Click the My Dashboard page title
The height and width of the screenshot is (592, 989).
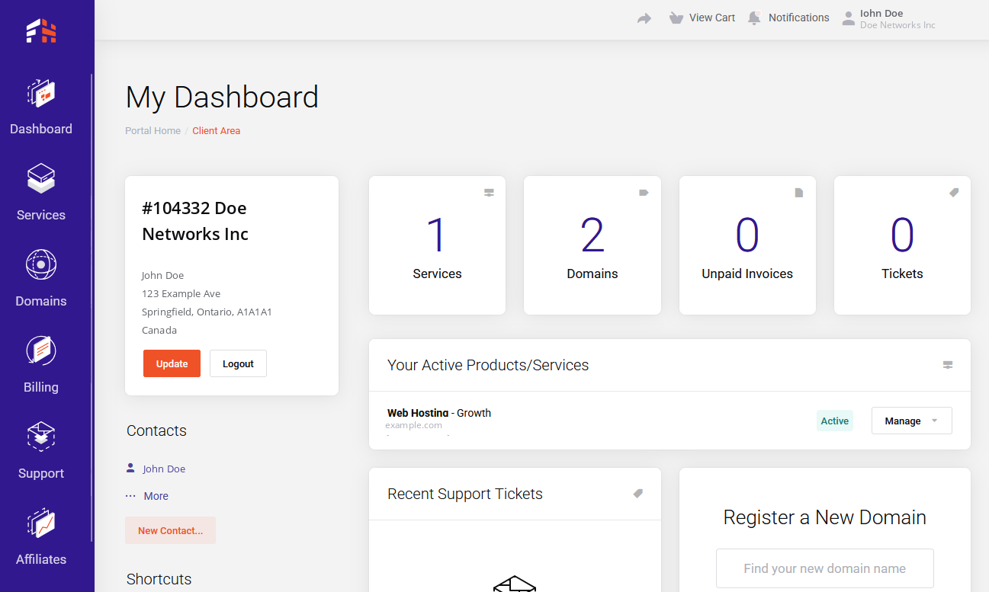click(x=222, y=97)
